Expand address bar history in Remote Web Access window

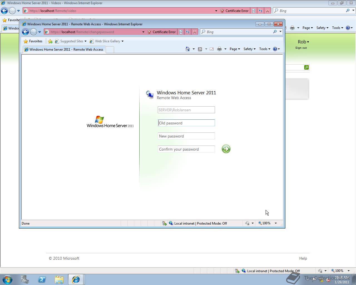[143, 32]
